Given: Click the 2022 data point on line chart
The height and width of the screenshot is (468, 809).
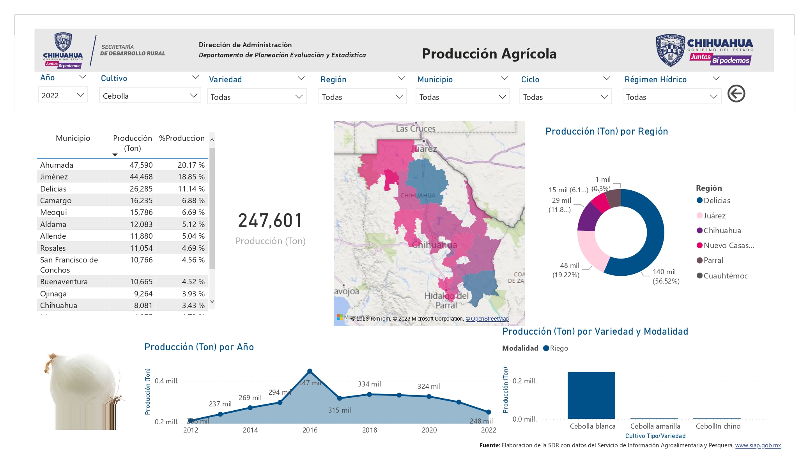Looking at the screenshot, I should (489, 412).
